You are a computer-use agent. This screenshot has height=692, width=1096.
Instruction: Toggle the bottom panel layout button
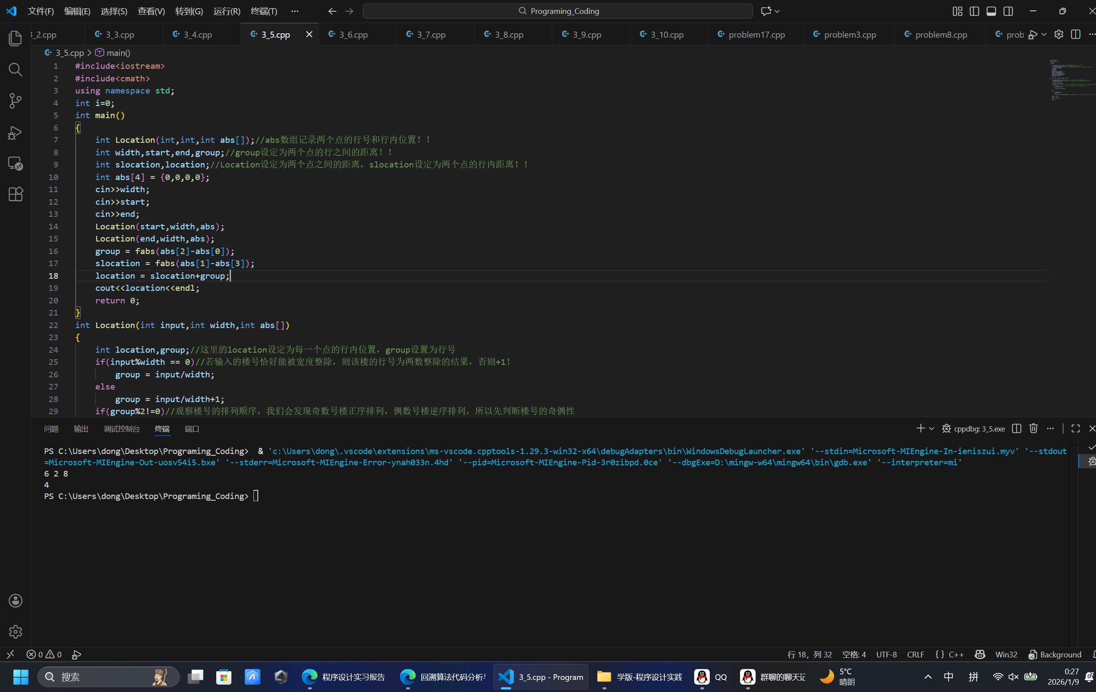point(991,11)
